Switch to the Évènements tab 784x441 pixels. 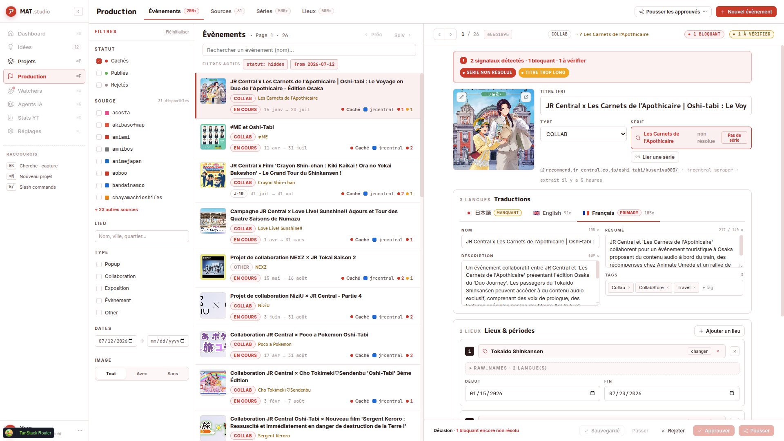pyautogui.click(x=174, y=11)
